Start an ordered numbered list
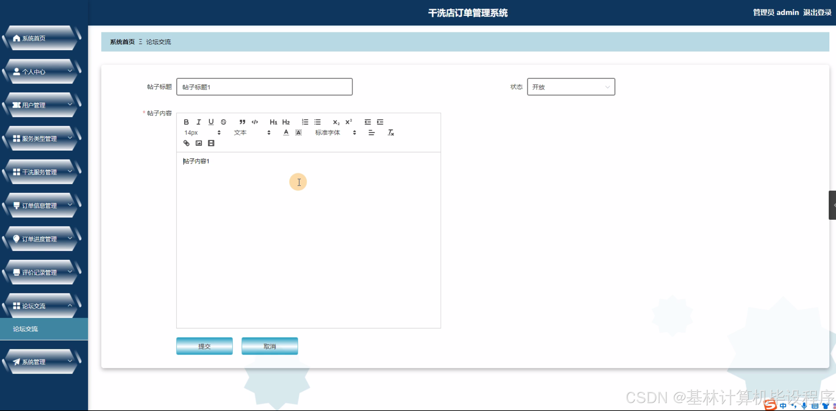This screenshot has height=411, width=836. click(x=305, y=122)
